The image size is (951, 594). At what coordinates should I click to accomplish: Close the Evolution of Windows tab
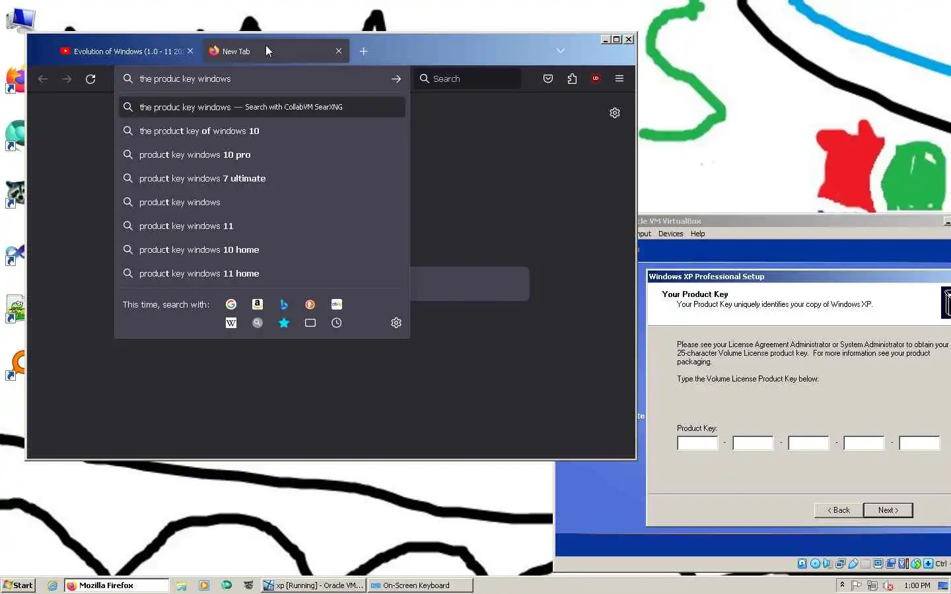[190, 51]
